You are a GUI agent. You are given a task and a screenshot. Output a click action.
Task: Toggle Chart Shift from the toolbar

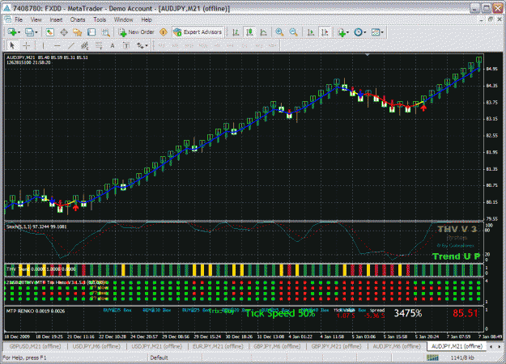[x=325, y=32]
